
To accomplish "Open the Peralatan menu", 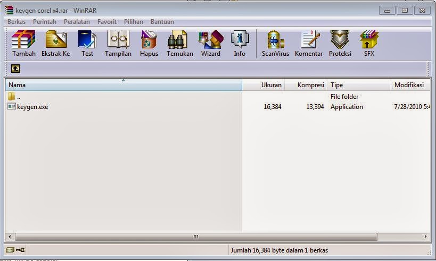I will (x=77, y=22).
